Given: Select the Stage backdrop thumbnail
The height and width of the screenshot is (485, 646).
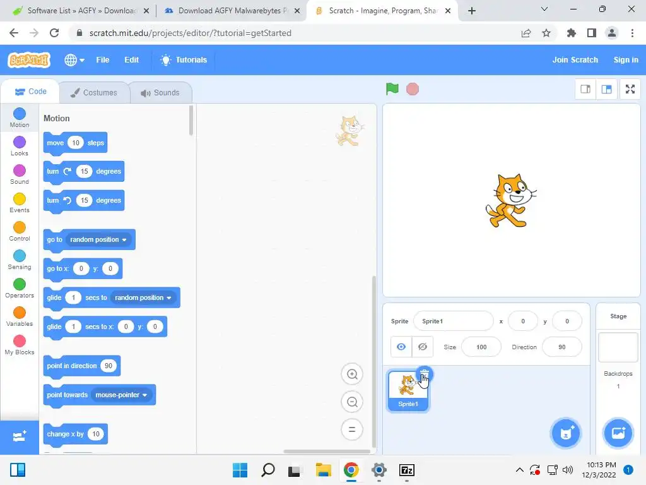Looking at the screenshot, I should click(618, 347).
